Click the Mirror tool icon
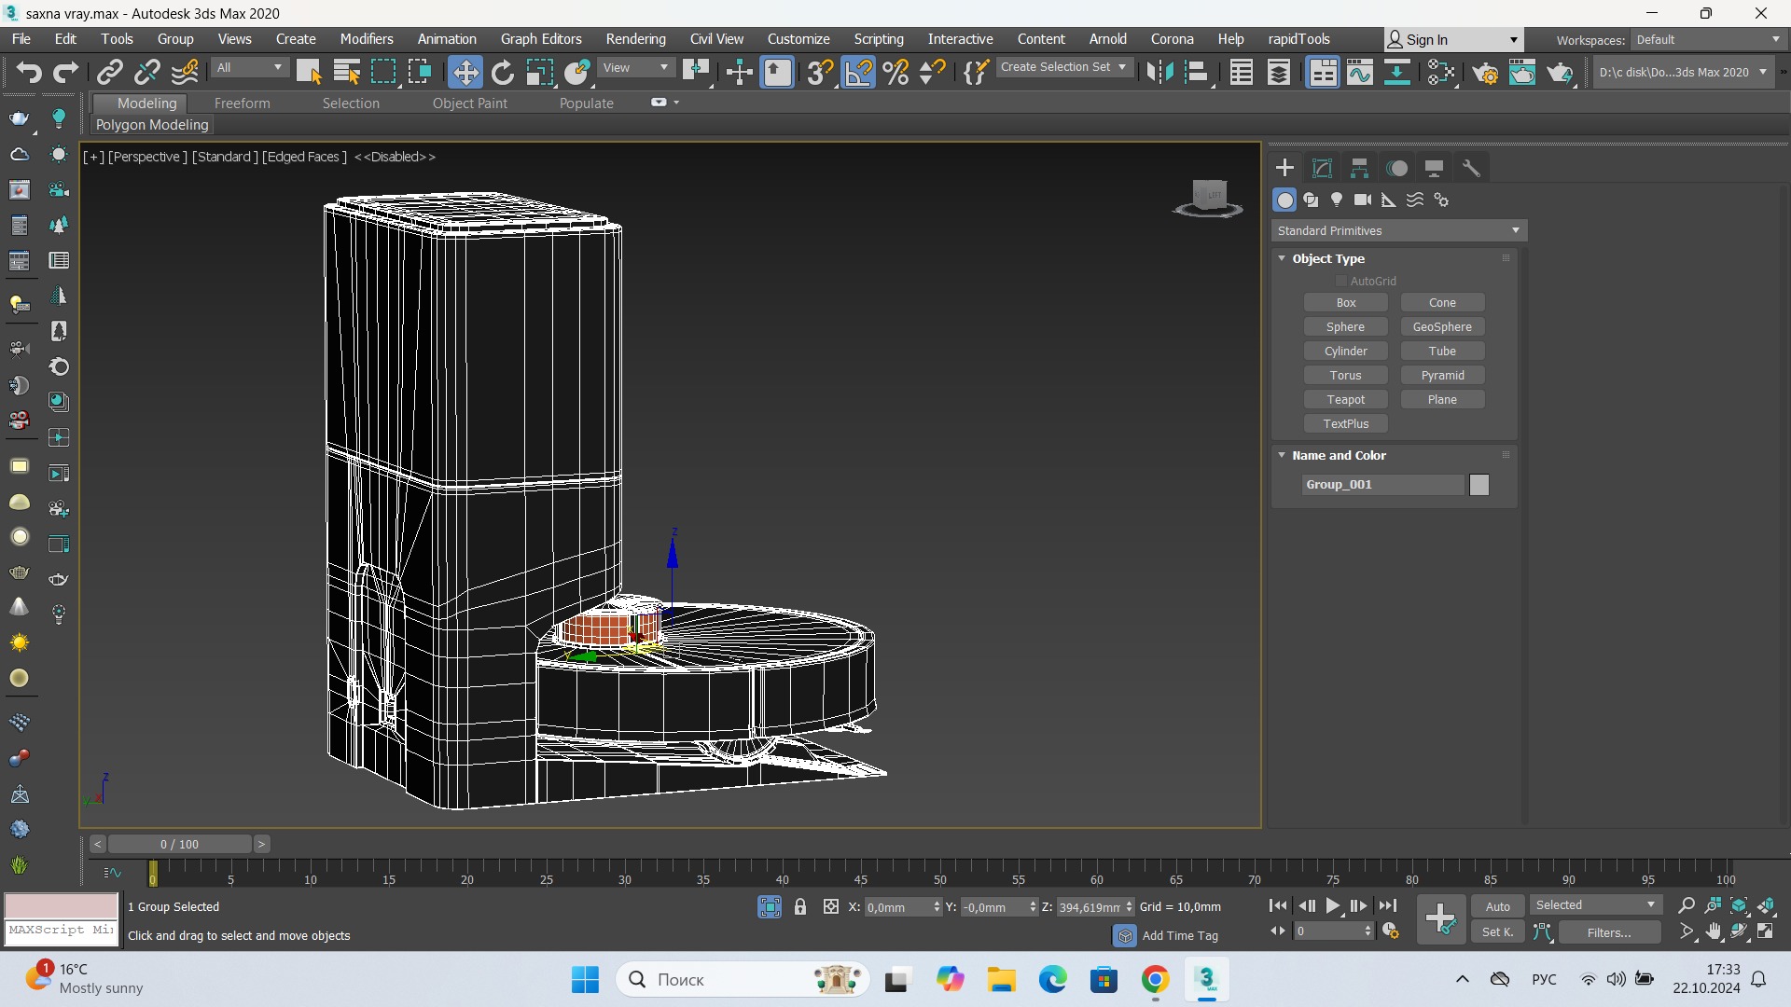Image resolution: width=1791 pixels, height=1007 pixels. (1159, 72)
